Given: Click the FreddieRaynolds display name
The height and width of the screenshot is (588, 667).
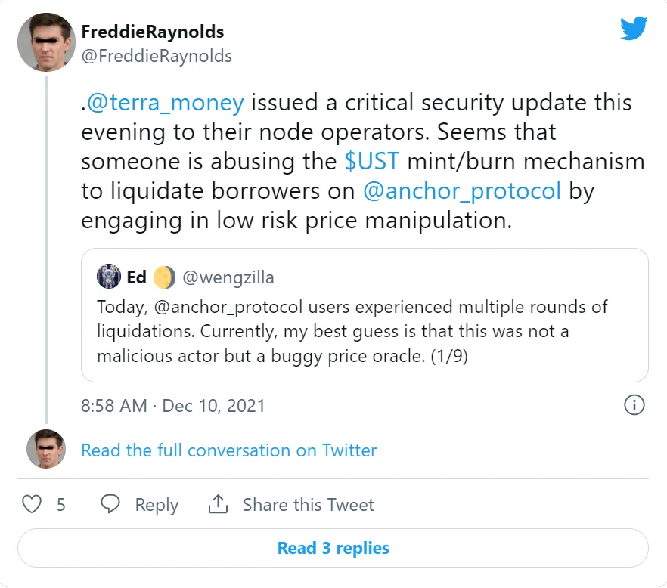Looking at the screenshot, I should tap(153, 32).
